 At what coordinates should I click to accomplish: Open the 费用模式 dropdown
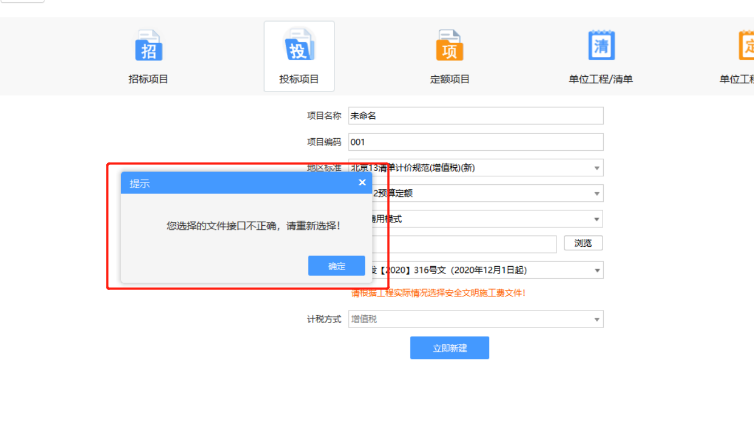pos(596,218)
